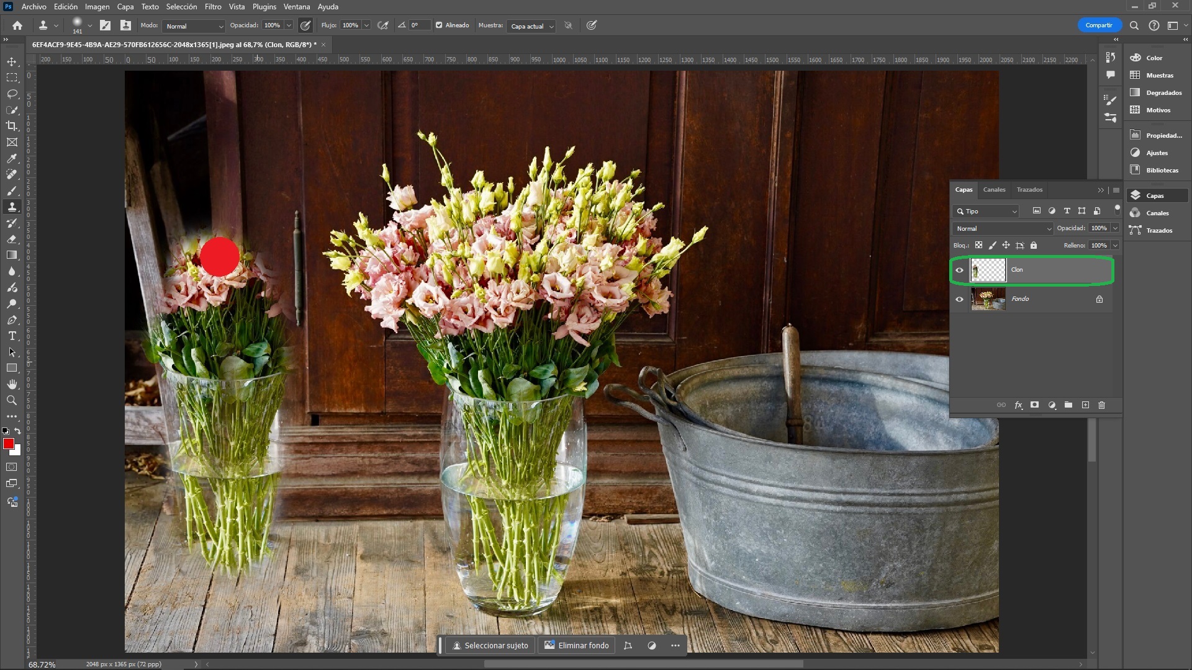
Task: Create a new layer icon in Capas
Action: click(1085, 404)
